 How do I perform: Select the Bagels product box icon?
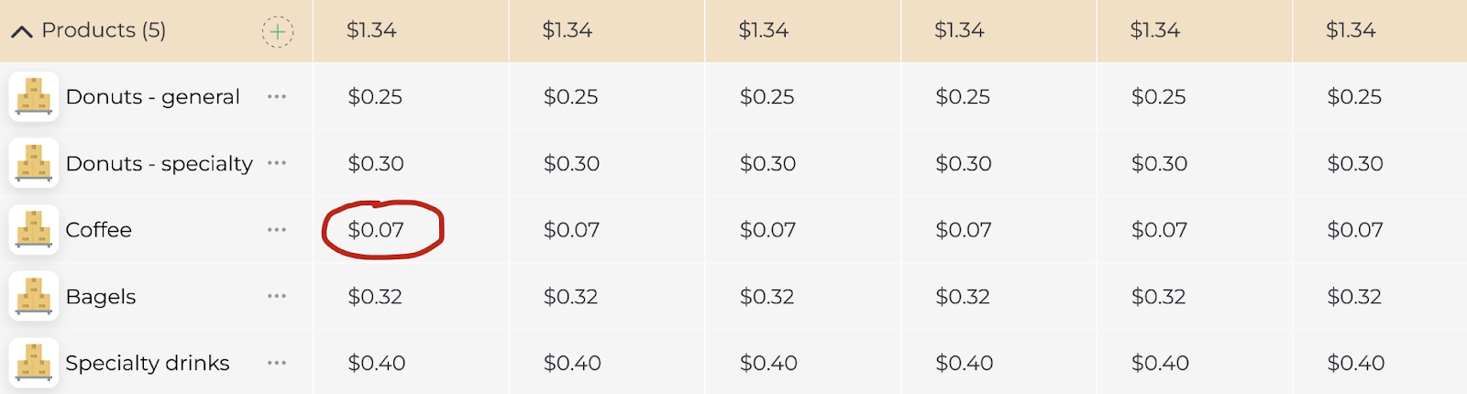(34, 296)
